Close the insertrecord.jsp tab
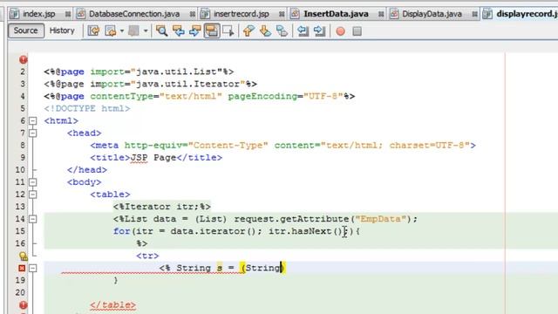Screen dimensions: 558x314 (x=282, y=14)
